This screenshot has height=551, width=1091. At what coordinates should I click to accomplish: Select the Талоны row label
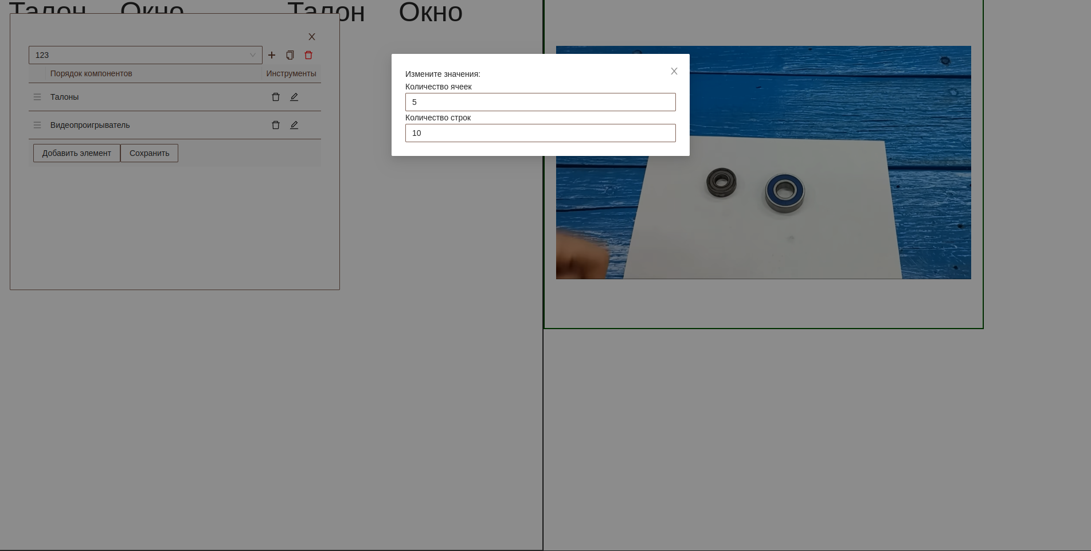pos(64,97)
